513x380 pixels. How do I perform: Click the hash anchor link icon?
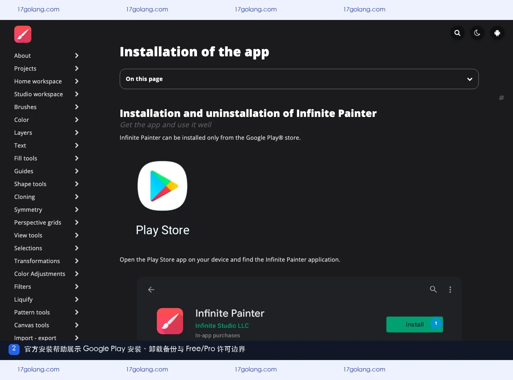point(501,98)
